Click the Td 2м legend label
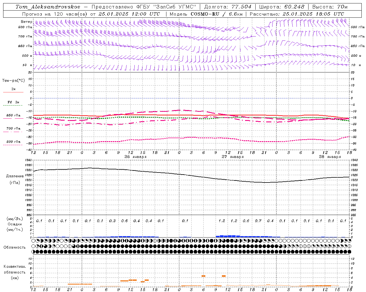The image size is (366, 292). (13, 102)
